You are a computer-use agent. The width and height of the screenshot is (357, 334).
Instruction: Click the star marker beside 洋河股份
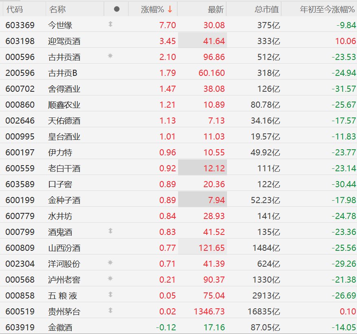(x=110, y=263)
